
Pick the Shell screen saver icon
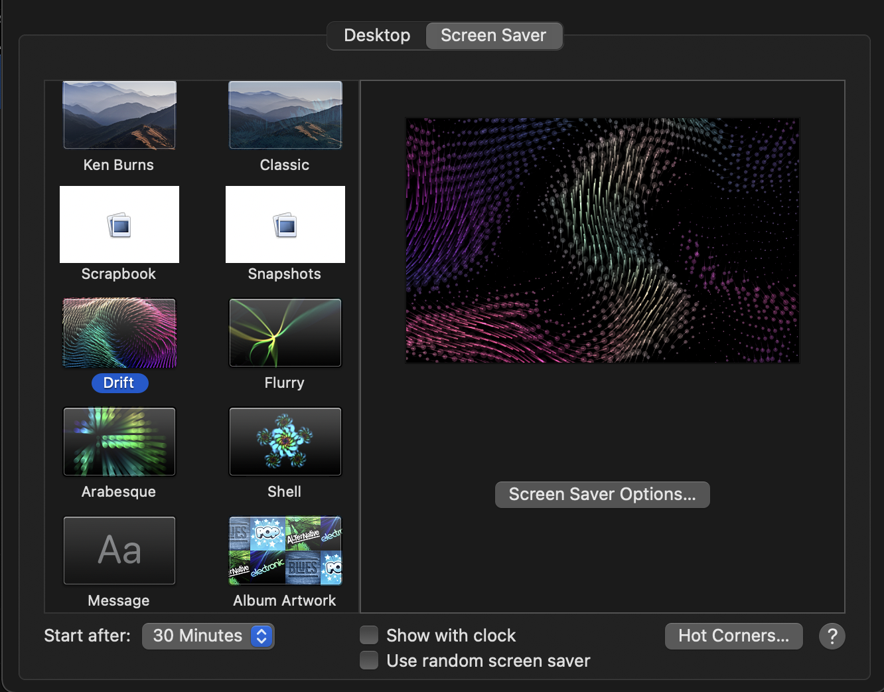[x=285, y=442]
